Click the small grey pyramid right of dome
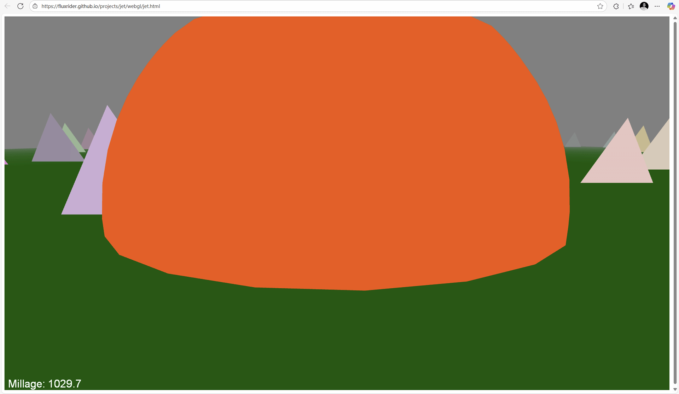The height and width of the screenshot is (394, 679). [574, 141]
